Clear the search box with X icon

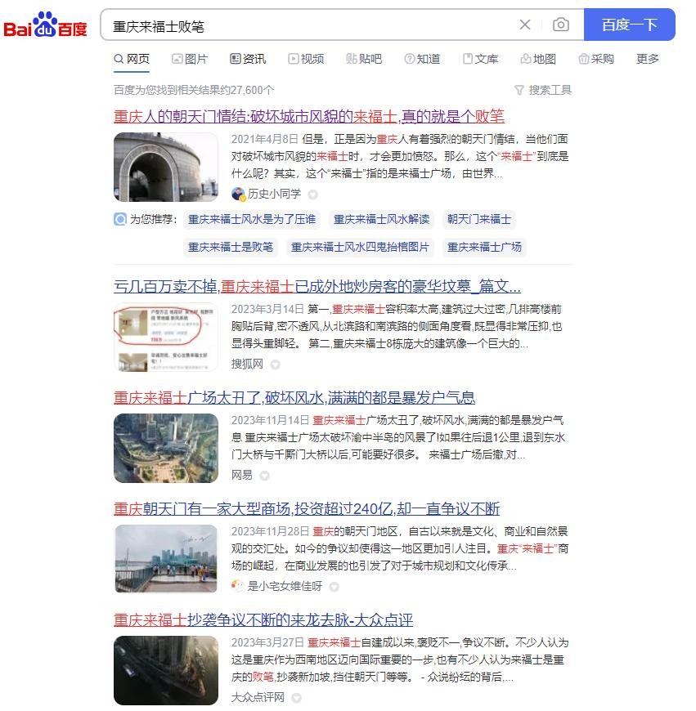(525, 25)
